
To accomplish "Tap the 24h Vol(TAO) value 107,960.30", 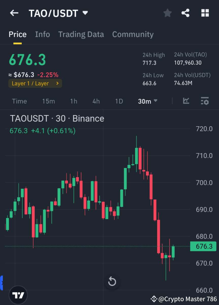I will click(x=188, y=63).
